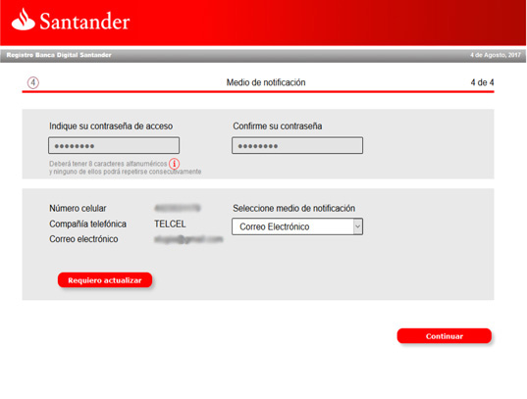This screenshot has width=527, height=399.
Task: Click the access password input field
Action: coord(114,145)
